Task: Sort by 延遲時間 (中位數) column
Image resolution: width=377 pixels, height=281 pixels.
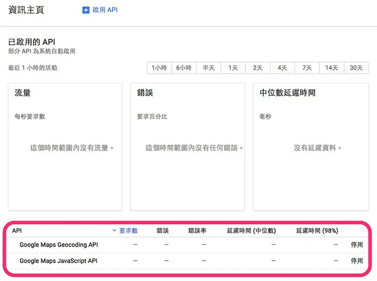Action: (252, 230)
